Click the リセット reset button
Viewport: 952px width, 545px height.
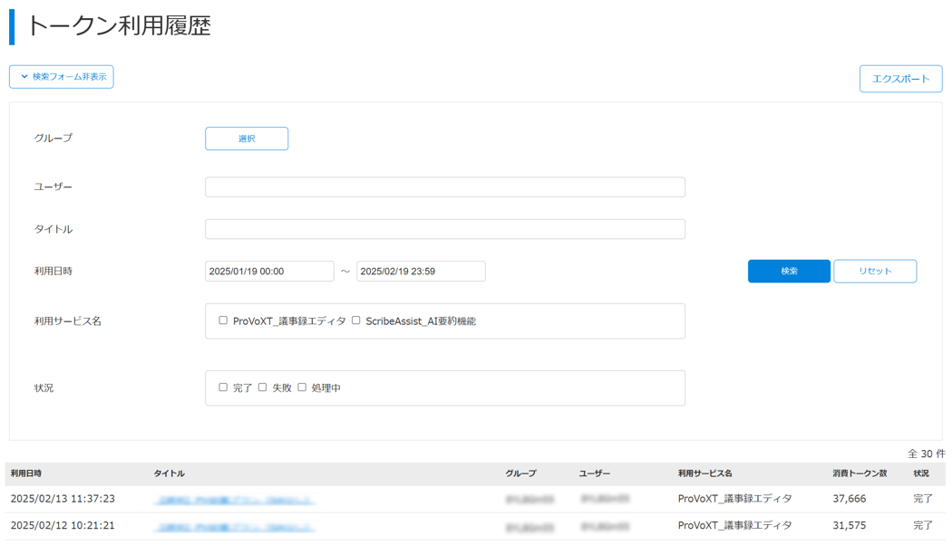(x=874, y=272)
